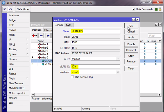
Task: Click the undo arrow icon in toolbar
Action: click(5, 9)
